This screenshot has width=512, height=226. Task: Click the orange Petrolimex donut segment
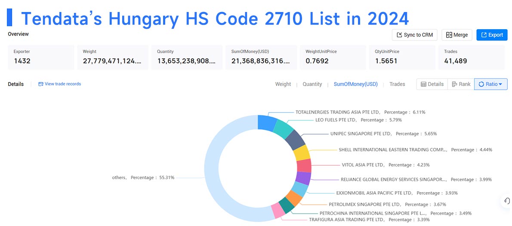coord(293,198)
